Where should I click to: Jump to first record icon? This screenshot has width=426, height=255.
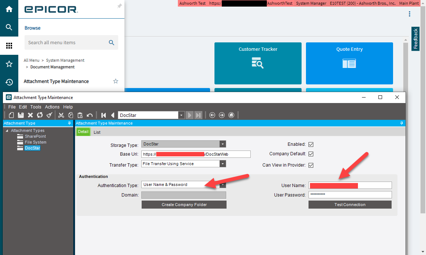point(104,115)
